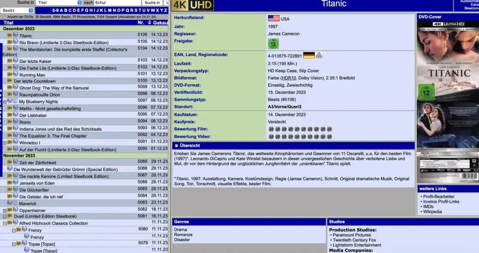
Task: Expand the Oppenheimer entry
Action: coord(5,210)
